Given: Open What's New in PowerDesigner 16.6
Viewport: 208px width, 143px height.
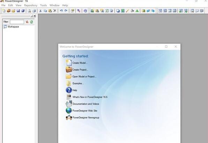Looking at the screenshot, I should 90,97.
